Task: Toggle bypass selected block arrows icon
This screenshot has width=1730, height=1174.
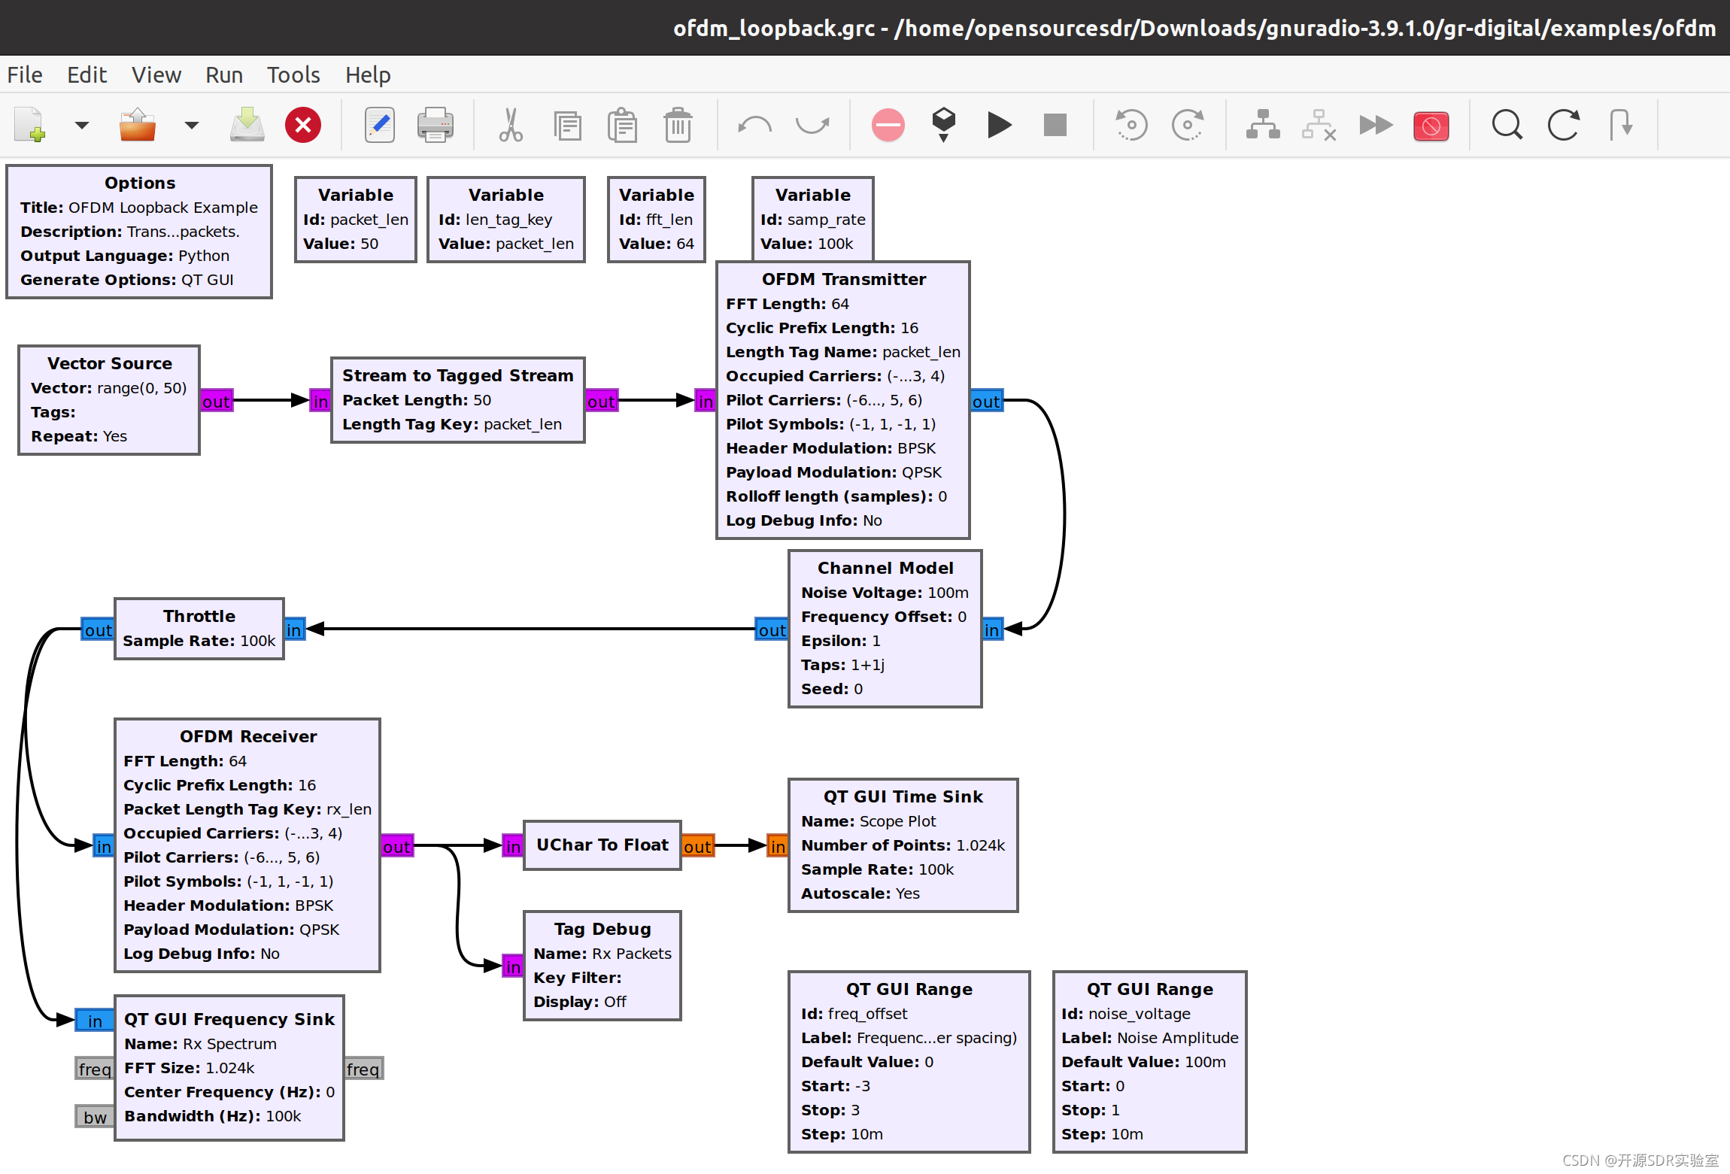Action: coord(1375,125)
